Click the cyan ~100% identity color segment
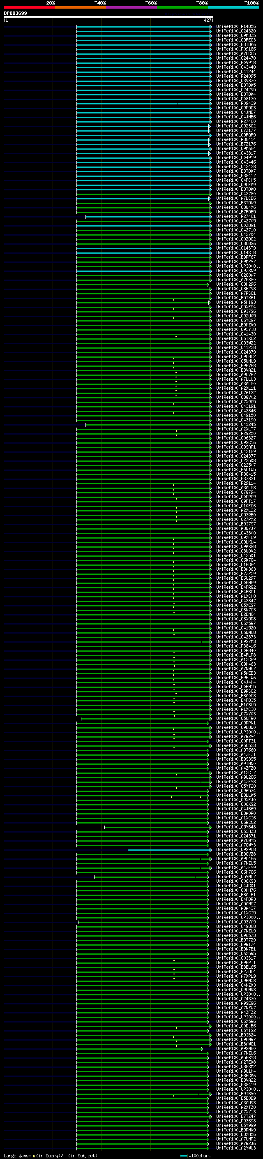The image size is (263, 1159). (x=233, y=8)
